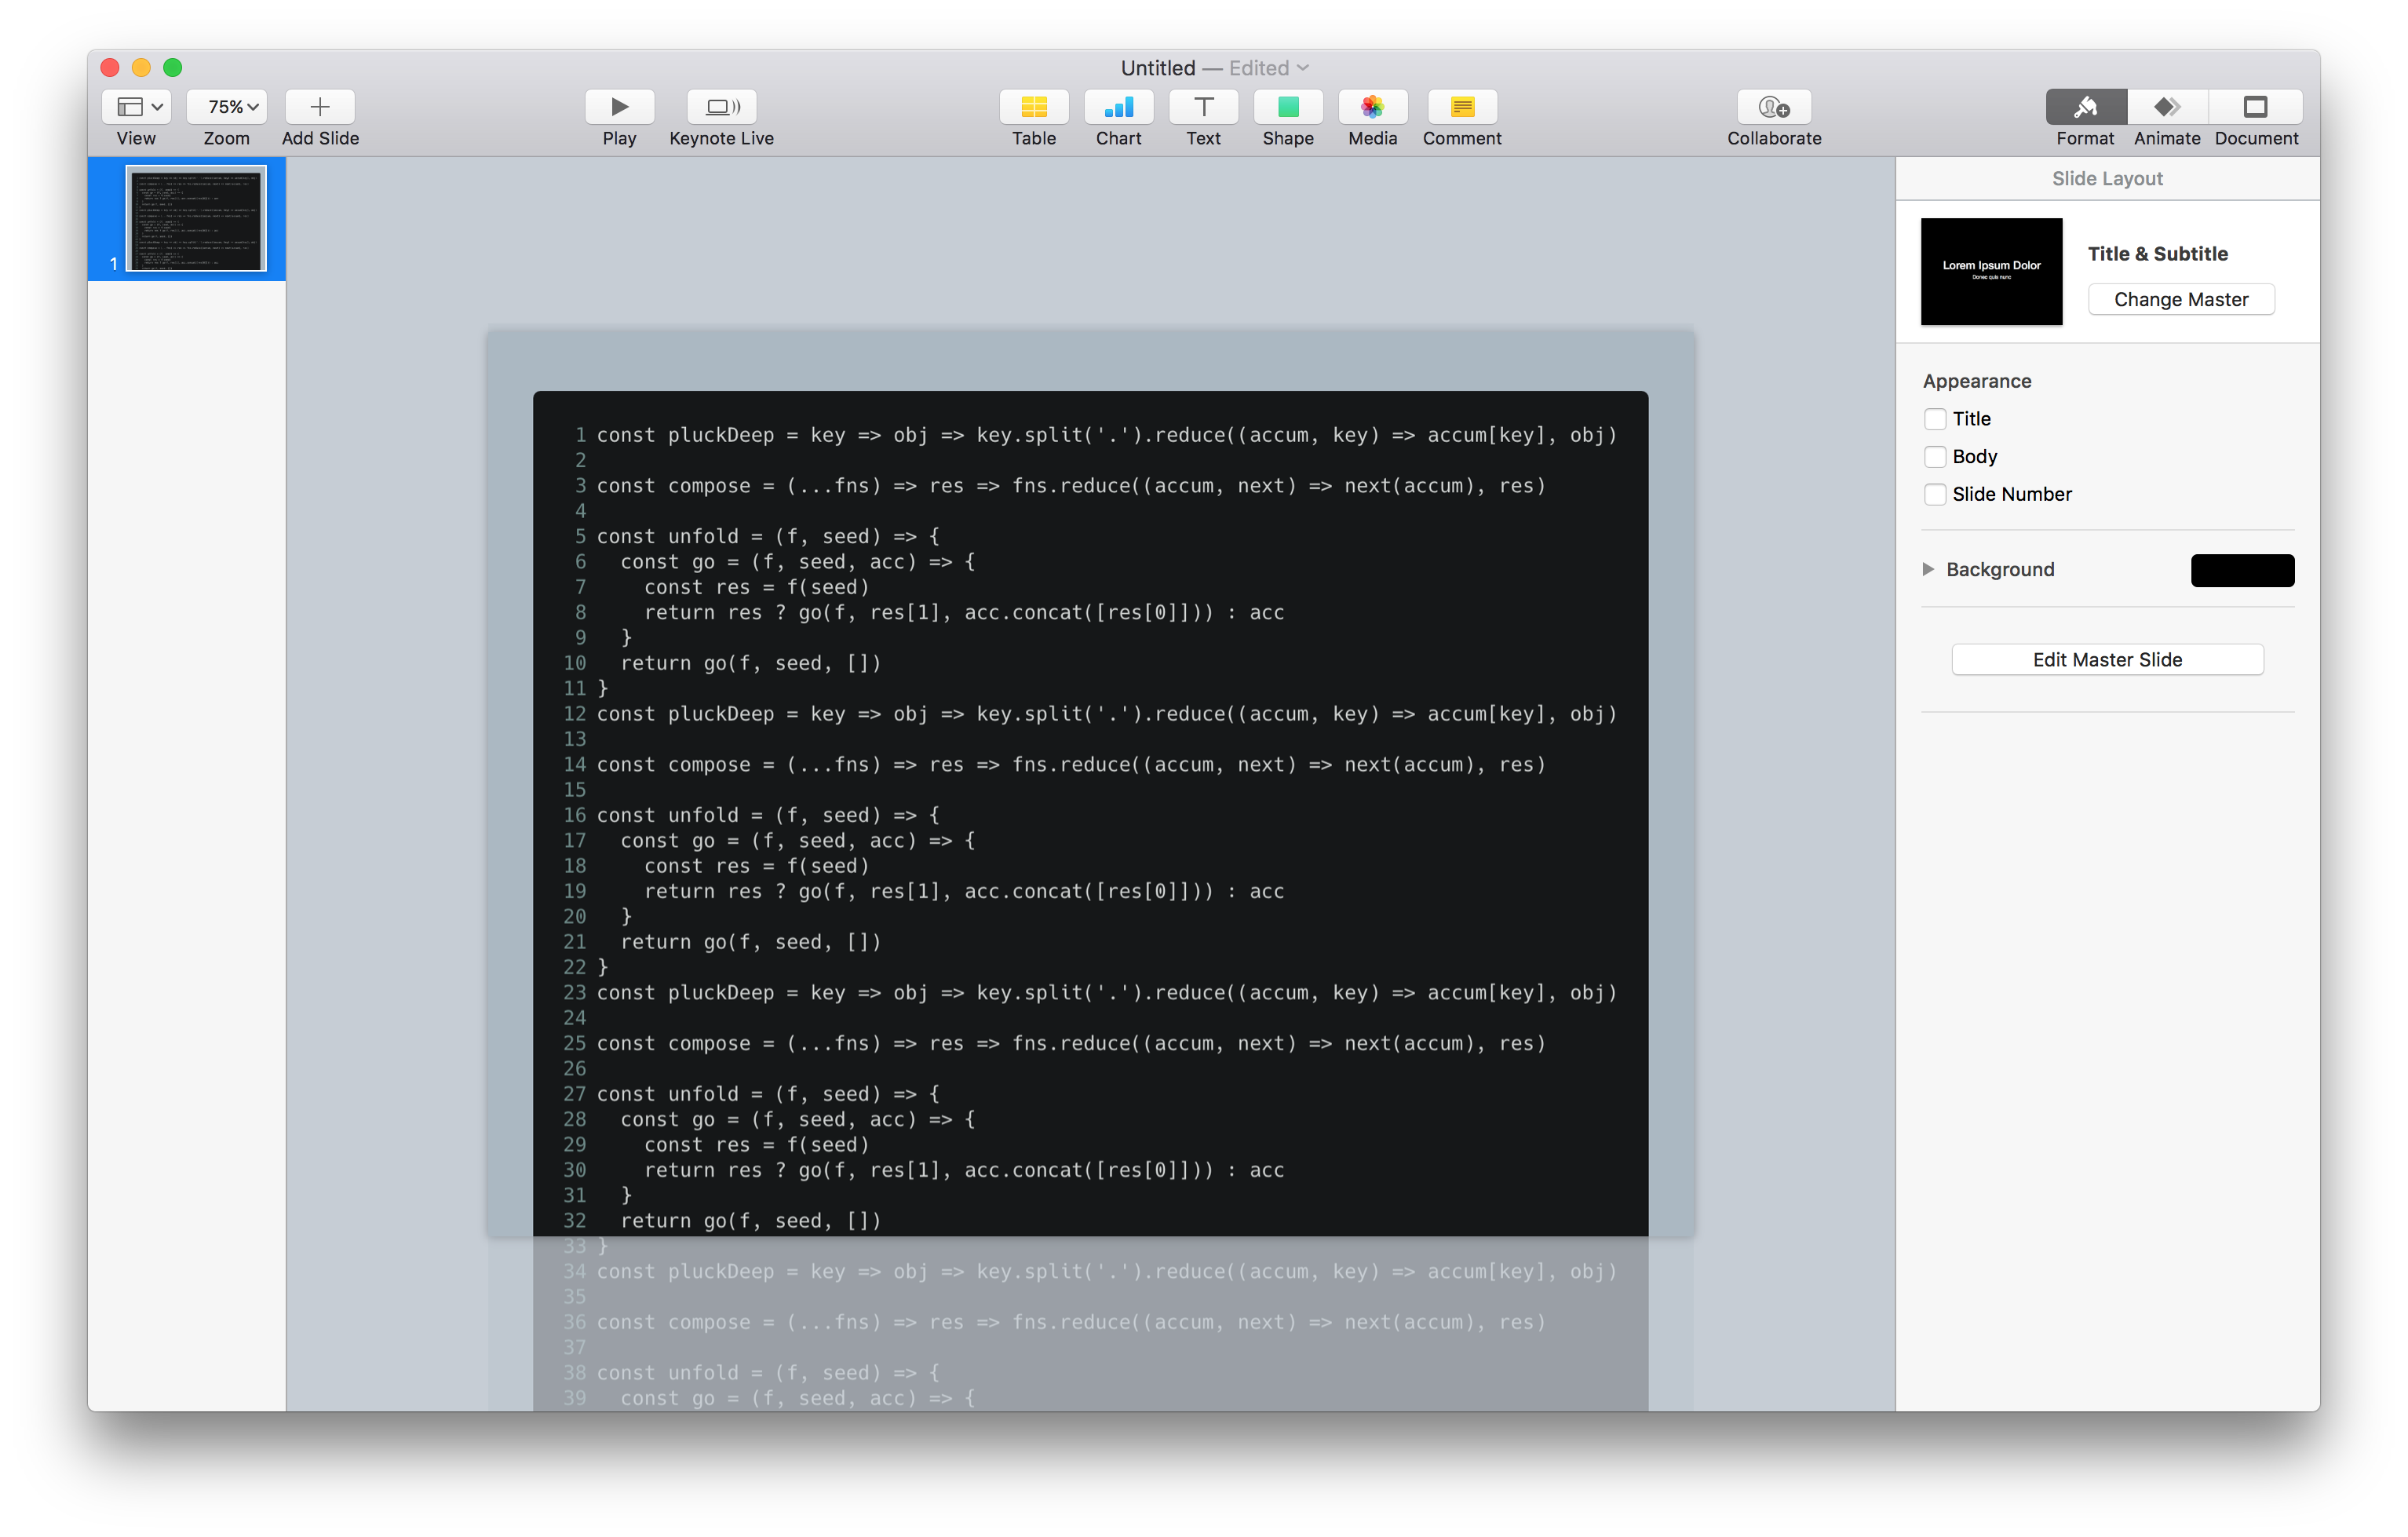The image size is (2408, 1537).
Task: Switch to the Document inspector tab
Action: tap(2255, 107)
